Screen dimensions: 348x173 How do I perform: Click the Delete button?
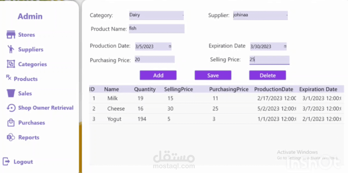[x=267, y=75]
